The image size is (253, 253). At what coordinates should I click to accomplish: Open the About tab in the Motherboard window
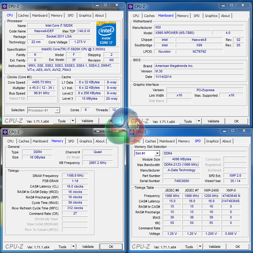click(225, 16)
